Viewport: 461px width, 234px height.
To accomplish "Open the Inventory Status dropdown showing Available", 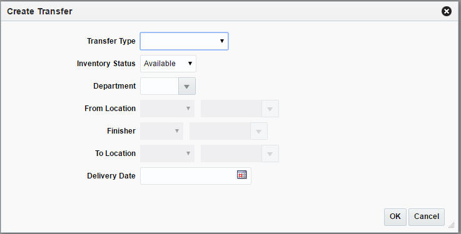I will pos(168,64).
